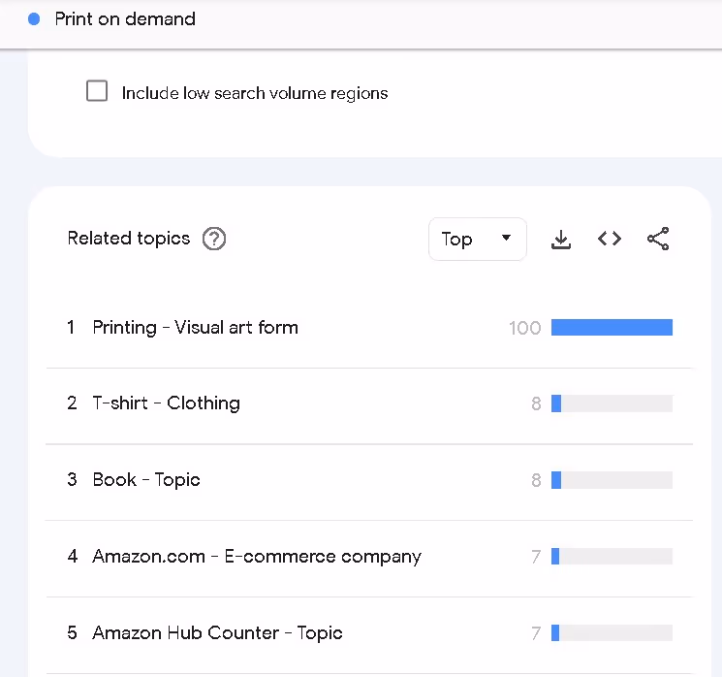Download related topics data as CSV
The width and height of the screenshot is (722, 677).
pyautogui.click(x=561, y=240)
